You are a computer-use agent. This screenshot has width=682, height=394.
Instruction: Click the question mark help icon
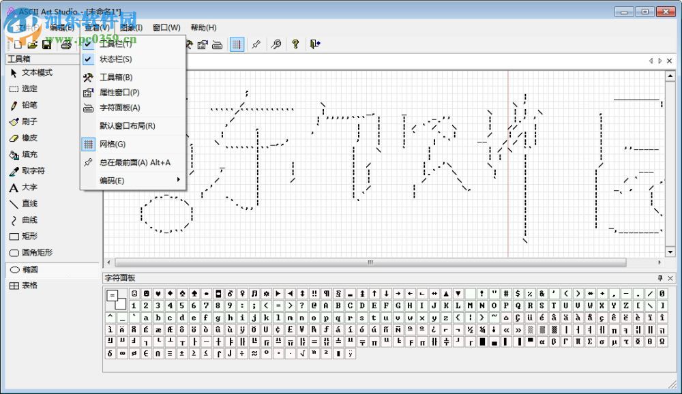coord(295,44)
